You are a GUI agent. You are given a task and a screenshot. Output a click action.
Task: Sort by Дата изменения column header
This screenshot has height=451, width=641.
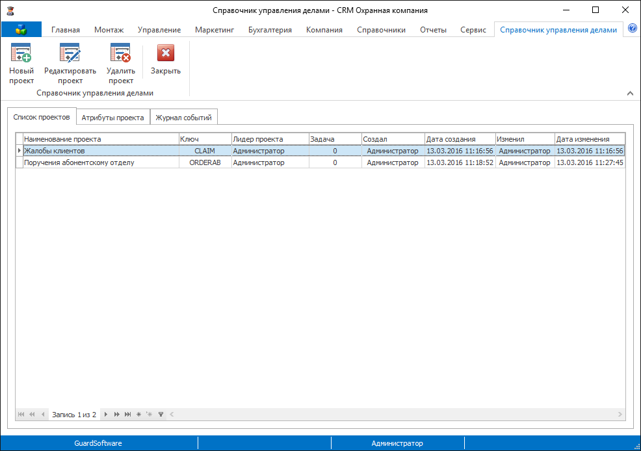(590, 139)
